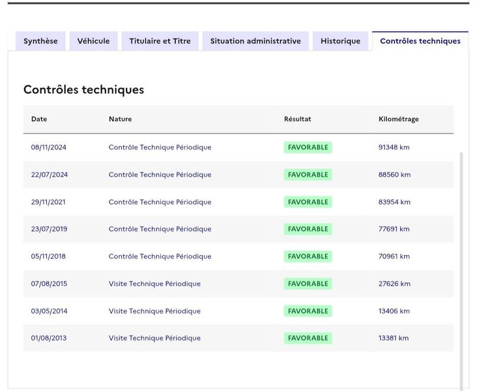
Task: Click the 23/07/2019 row's Contrôle Technique Périodique
Action: (160, 229)
